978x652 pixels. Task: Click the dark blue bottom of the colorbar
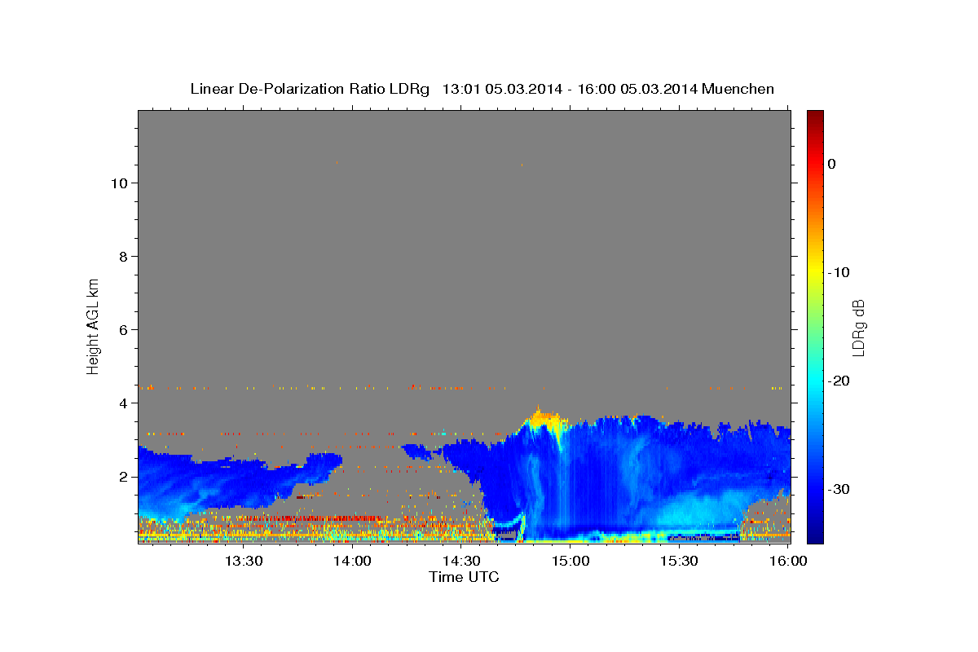(x=815, y=534)
